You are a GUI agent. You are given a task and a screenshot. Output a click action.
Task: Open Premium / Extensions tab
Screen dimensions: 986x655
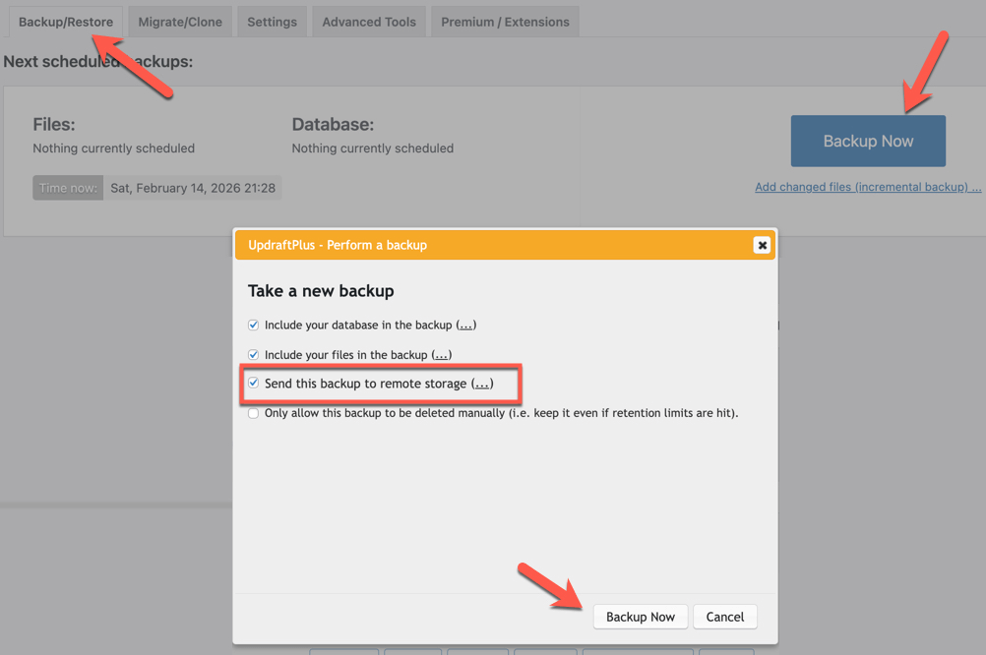click(x=505, y=22)
